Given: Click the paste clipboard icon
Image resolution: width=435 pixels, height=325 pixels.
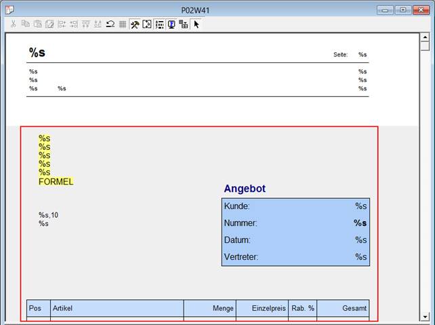Looking at the screenshot, I should [x=37, y=24].
